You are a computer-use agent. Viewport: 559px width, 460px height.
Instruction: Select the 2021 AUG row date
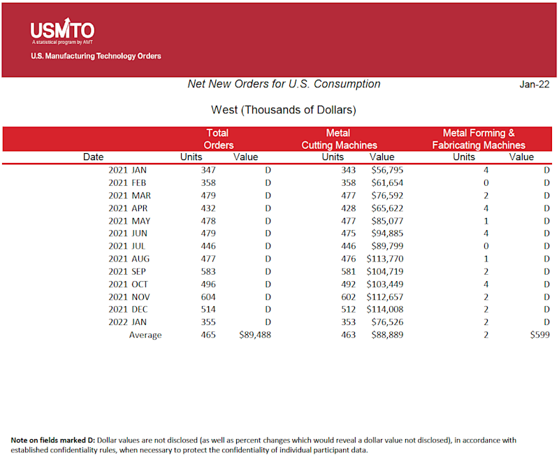click(x=129, y=259)
